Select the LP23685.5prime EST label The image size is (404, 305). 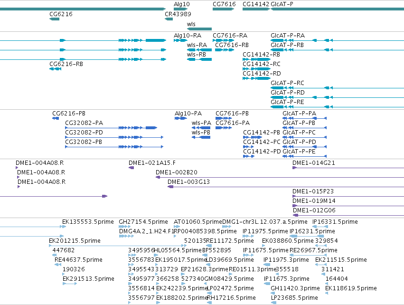point(294,298)
